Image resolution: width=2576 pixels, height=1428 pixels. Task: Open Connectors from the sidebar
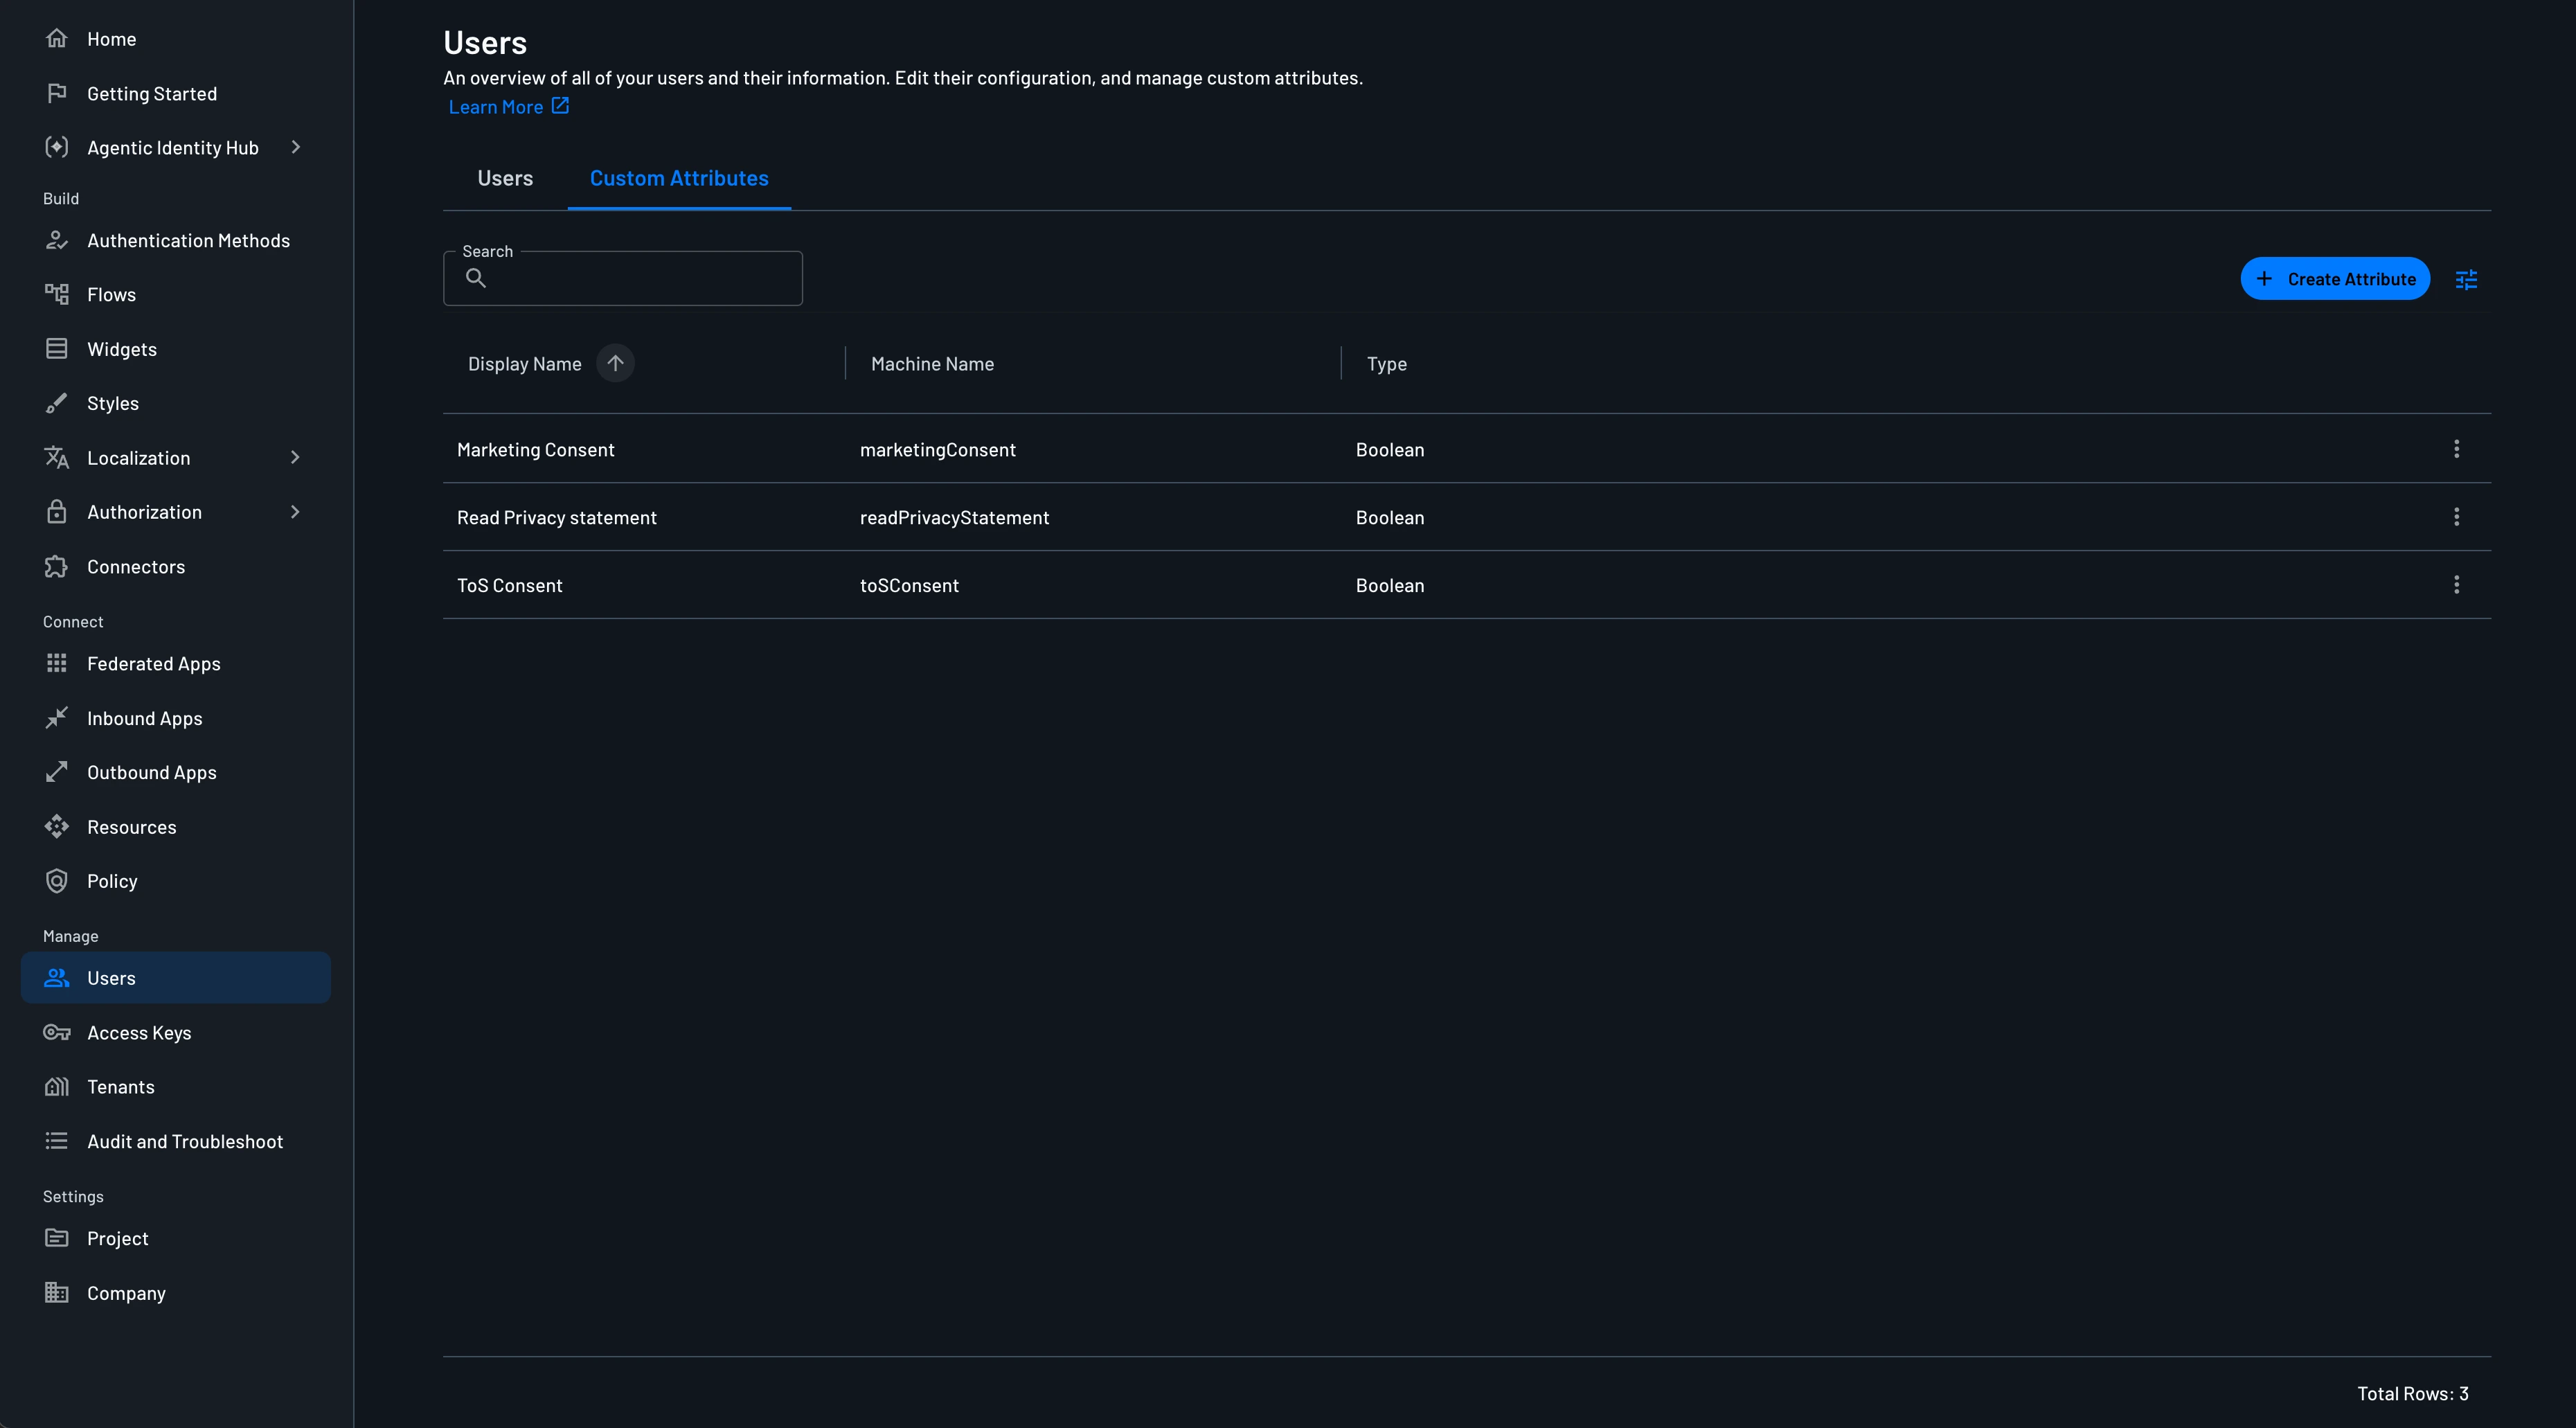tap(175, 566)
